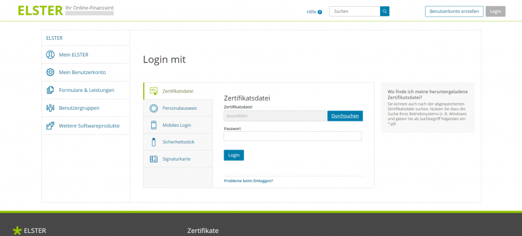This screenshot has height=236, width=522.
Task: Click the ELSTER sidebar heading link
Action: (x=54, y=38)
